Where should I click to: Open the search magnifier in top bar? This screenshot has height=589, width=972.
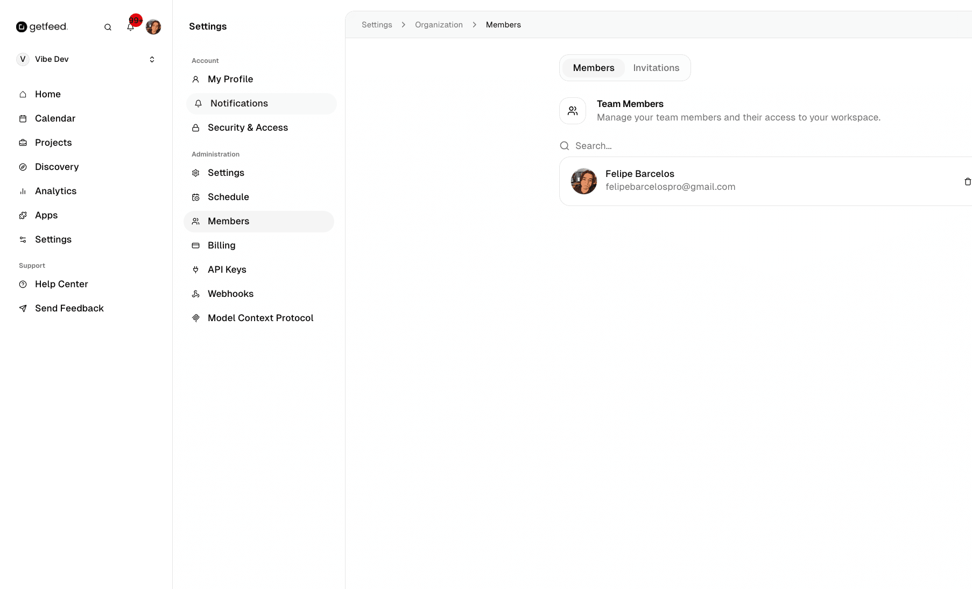pyautogui.click(x=108, y=27)
